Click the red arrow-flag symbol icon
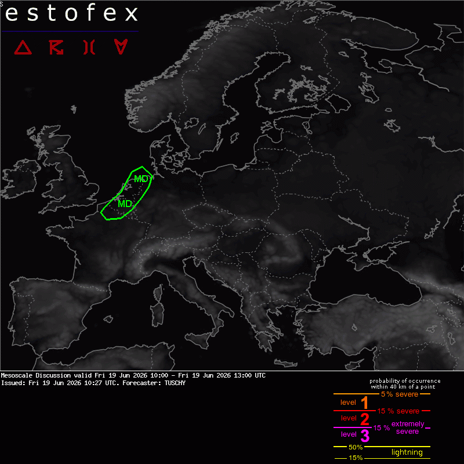The image size is (464, 464). (x=56, y=48)
